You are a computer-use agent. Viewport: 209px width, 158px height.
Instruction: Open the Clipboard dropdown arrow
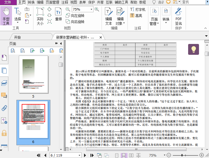tap(31, 15)
